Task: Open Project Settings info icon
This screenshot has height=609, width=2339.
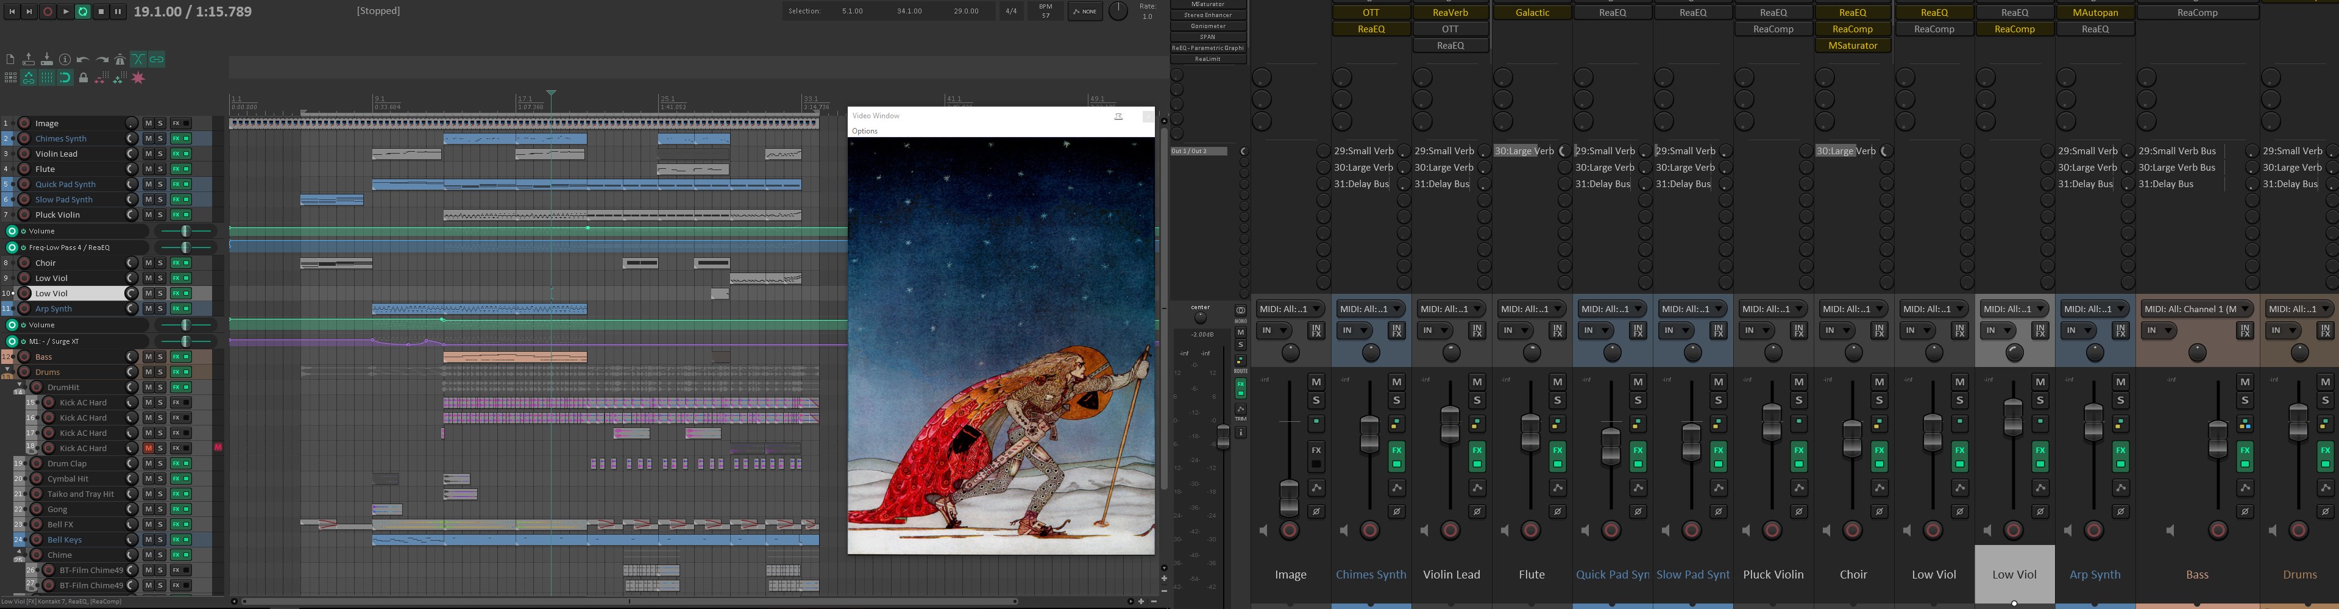Action: [x=65, y=59]
